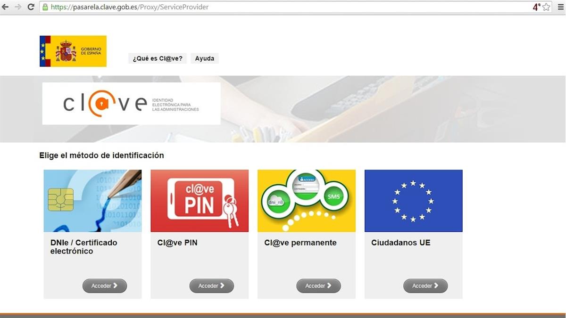This screenshot has width=566, height=318.
Task: Bookmark page with the star icon
Action: coord(546,7)
